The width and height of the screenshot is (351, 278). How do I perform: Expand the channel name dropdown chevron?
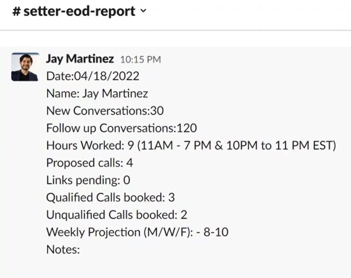click(143, 11)
